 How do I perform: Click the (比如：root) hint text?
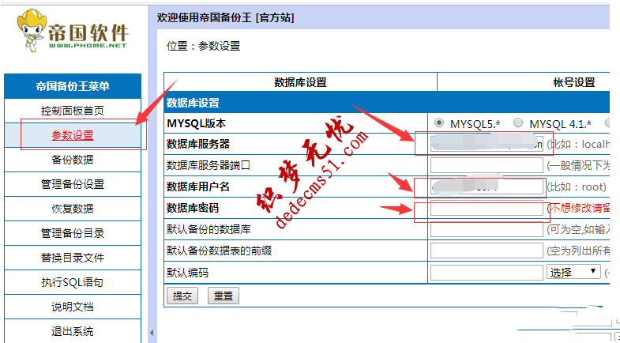[577, 187]
